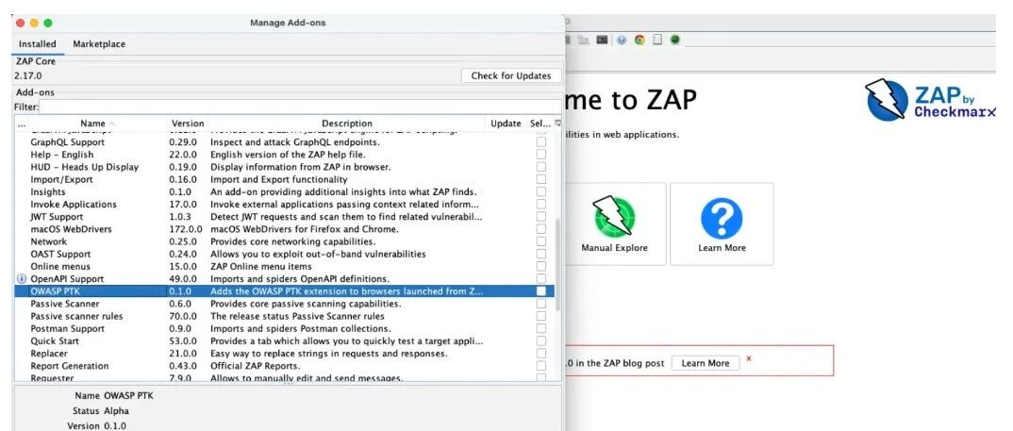Tick checkbox for Passive Scanner row
1013x431 pixels.
pos(540,304)
